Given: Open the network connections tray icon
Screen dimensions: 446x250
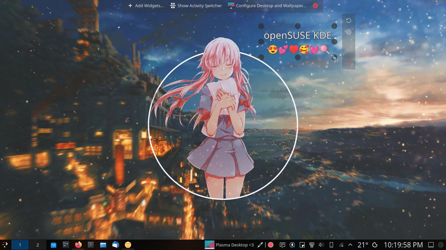Looking at the screenshot, I should [341, 245].
